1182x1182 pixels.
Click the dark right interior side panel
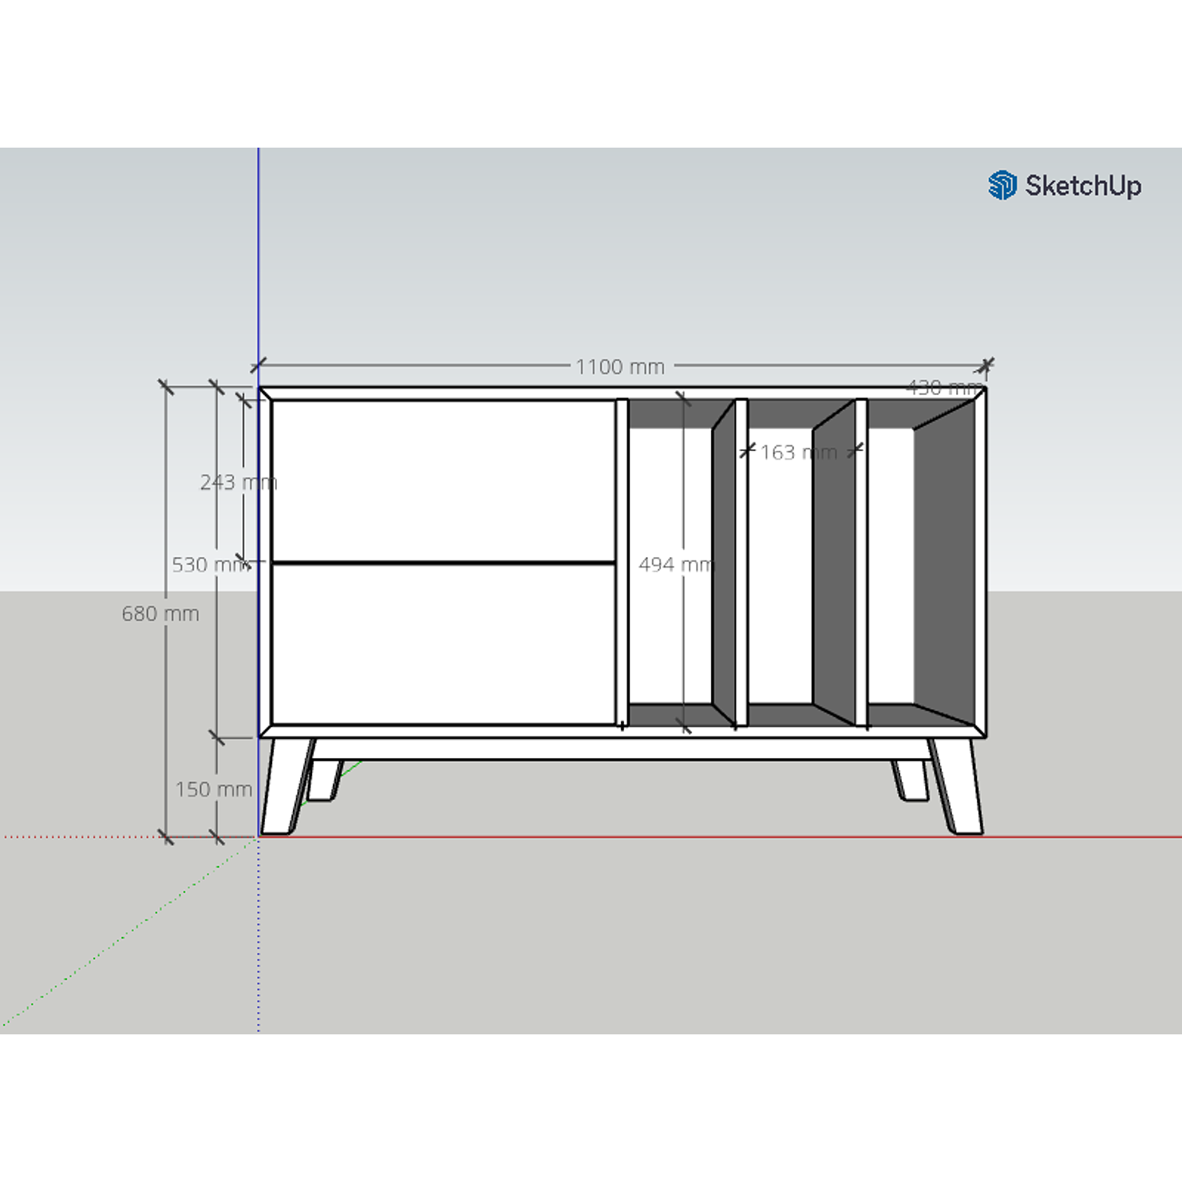[x=945, y=565]
